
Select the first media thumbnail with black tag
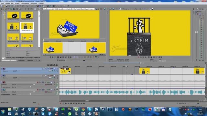pos(13,16)
